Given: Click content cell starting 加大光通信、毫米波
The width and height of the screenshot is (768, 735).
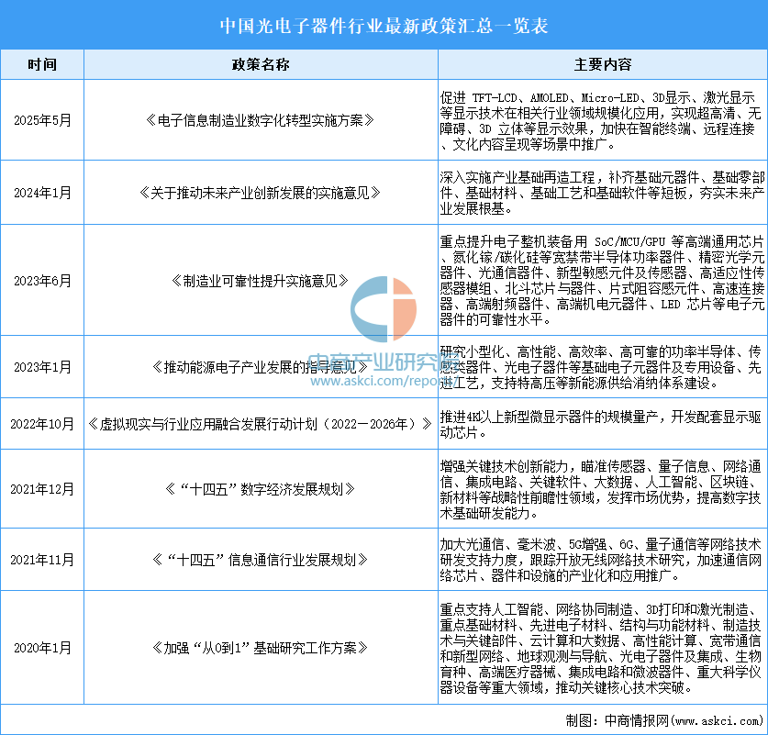Looking at the screenshot, I should (x=603, y=559).
